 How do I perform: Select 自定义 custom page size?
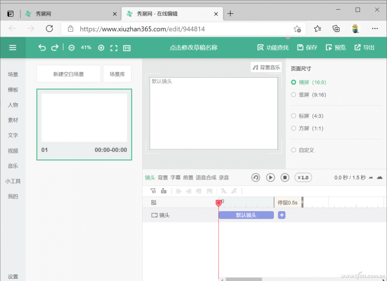[x=302, y=150]
